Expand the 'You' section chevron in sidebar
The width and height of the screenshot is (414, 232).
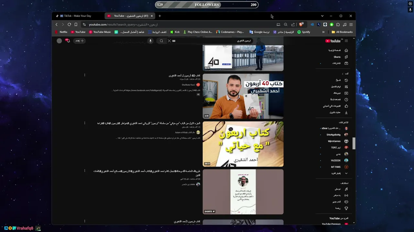(343, 74)
